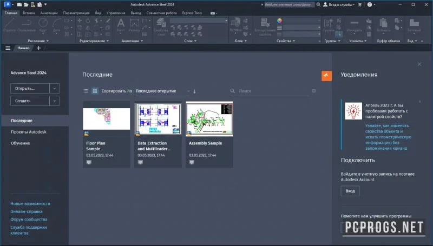Expand the Свойства panel
433x246 pixels.
point(286,41)
